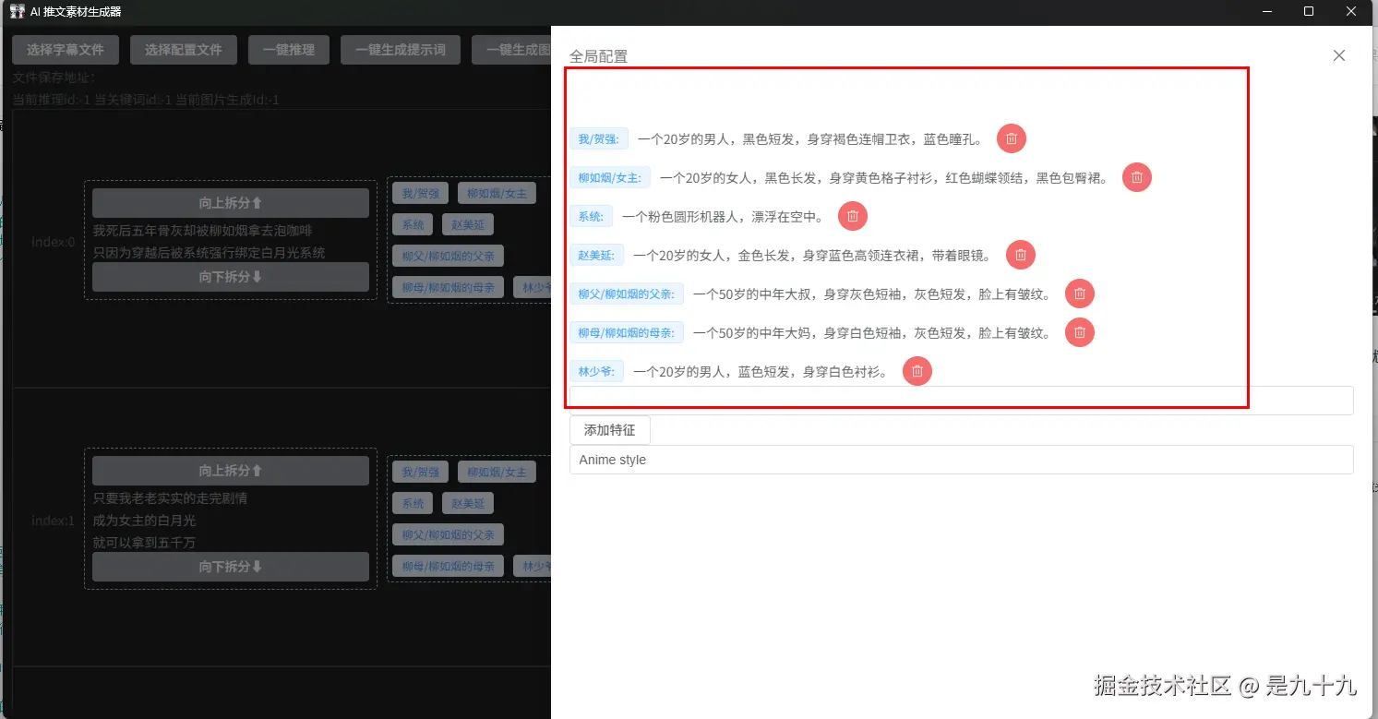Click the 系统: label in global config
This screenshot has height=719, width=1378.
591,216
